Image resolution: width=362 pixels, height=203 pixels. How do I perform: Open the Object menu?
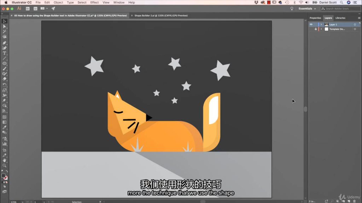(x=58, y=2)
